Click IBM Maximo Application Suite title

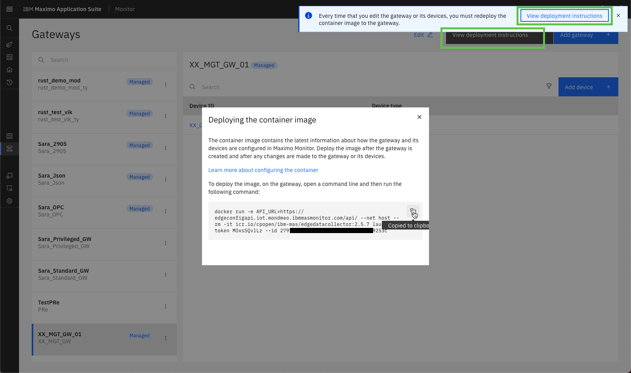(62, 9)
